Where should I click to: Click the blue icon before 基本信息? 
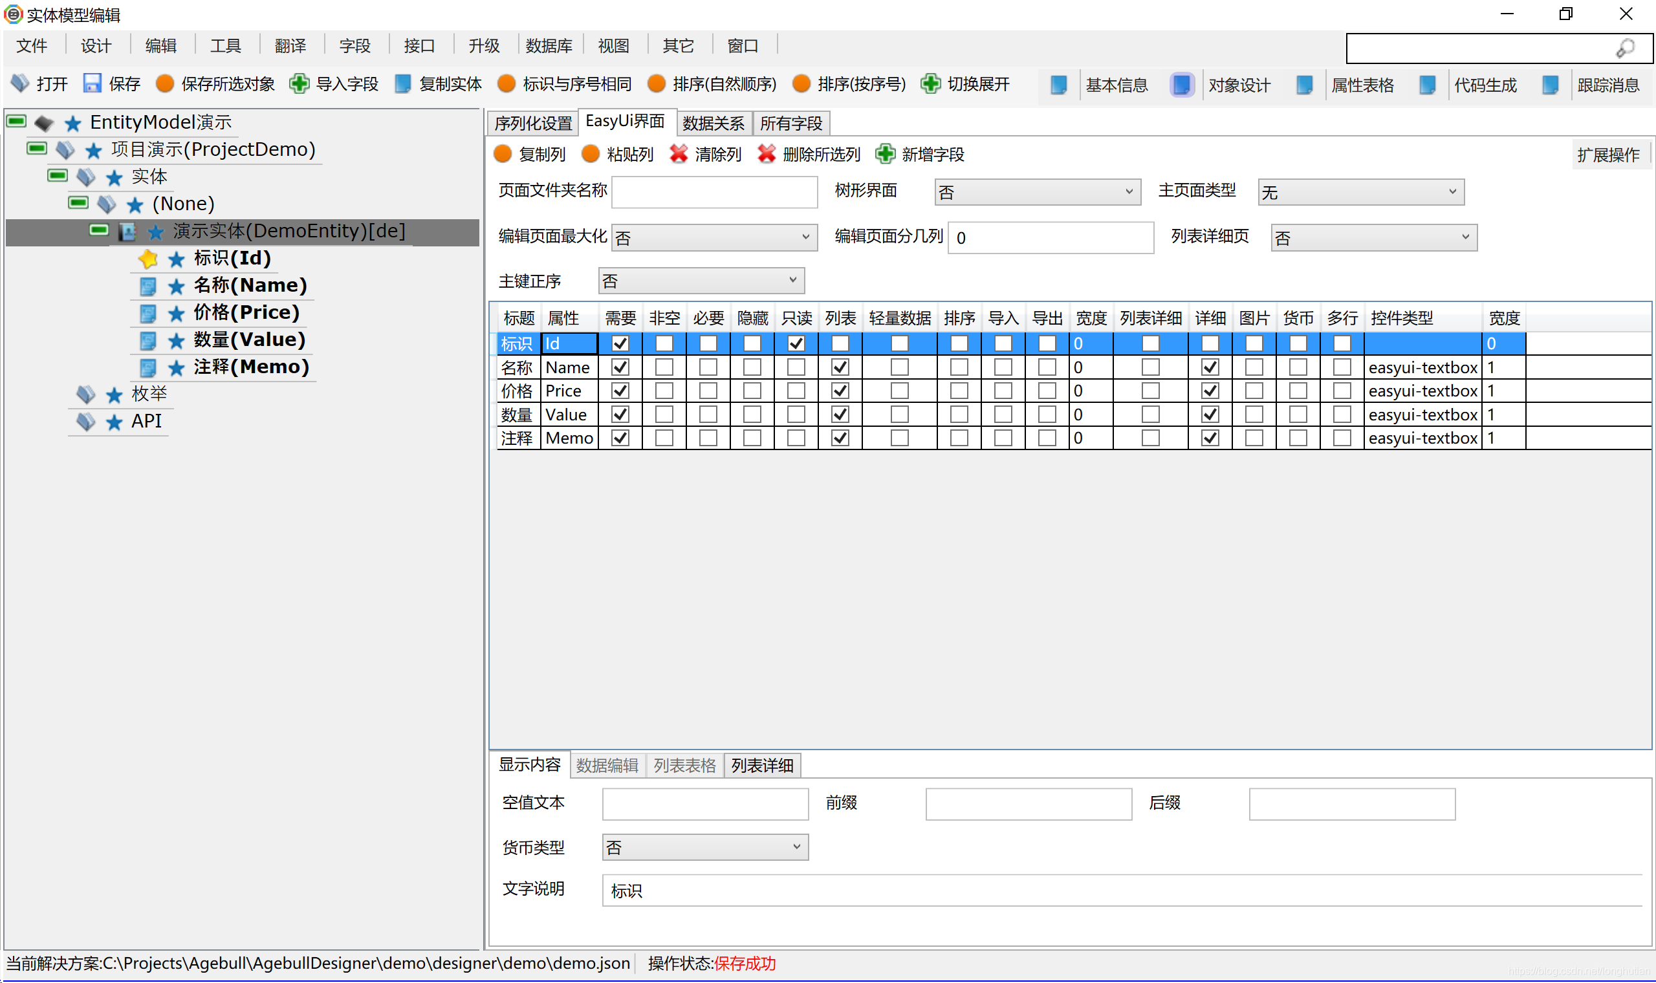(1059, 85)
